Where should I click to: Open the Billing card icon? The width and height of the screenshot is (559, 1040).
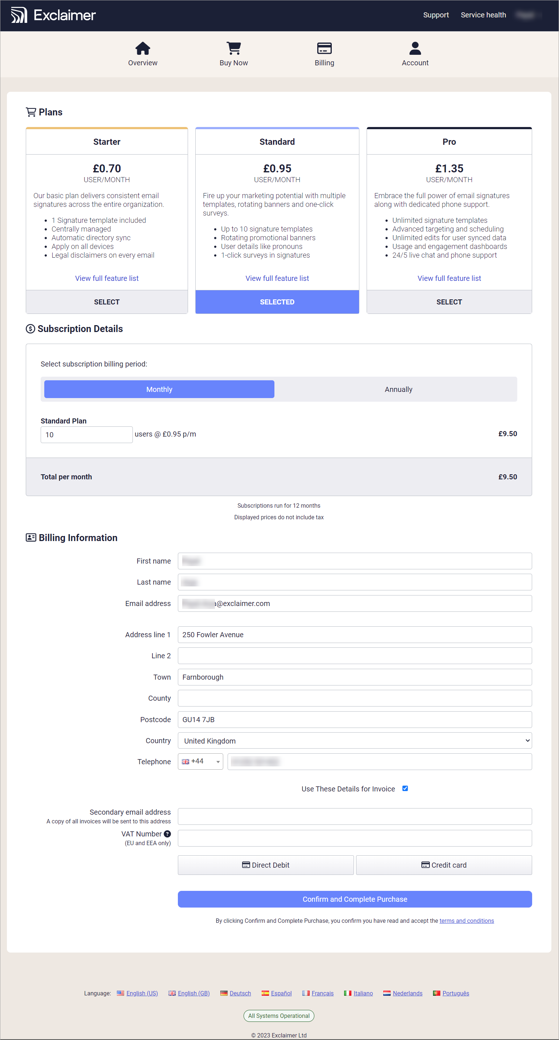tap(324, 49)
